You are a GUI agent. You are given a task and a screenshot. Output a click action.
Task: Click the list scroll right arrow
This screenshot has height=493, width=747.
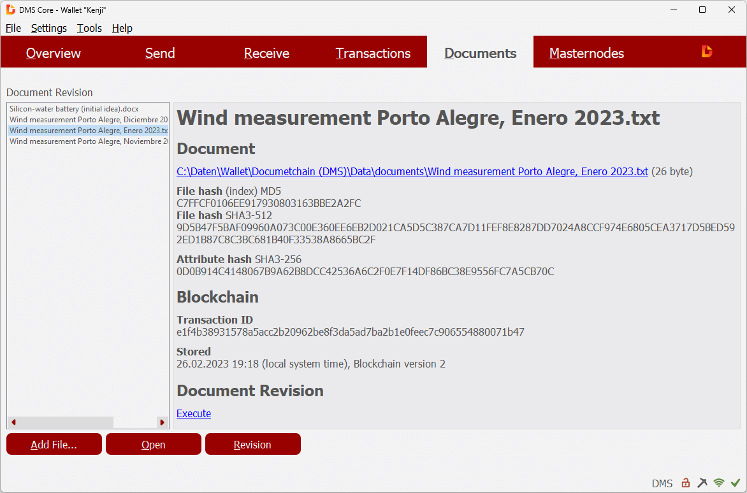163,422
